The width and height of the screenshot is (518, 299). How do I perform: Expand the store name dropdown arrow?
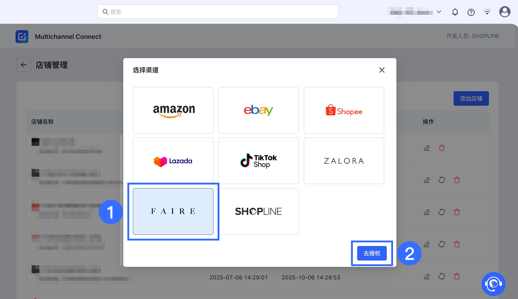(x=439, y=12)
